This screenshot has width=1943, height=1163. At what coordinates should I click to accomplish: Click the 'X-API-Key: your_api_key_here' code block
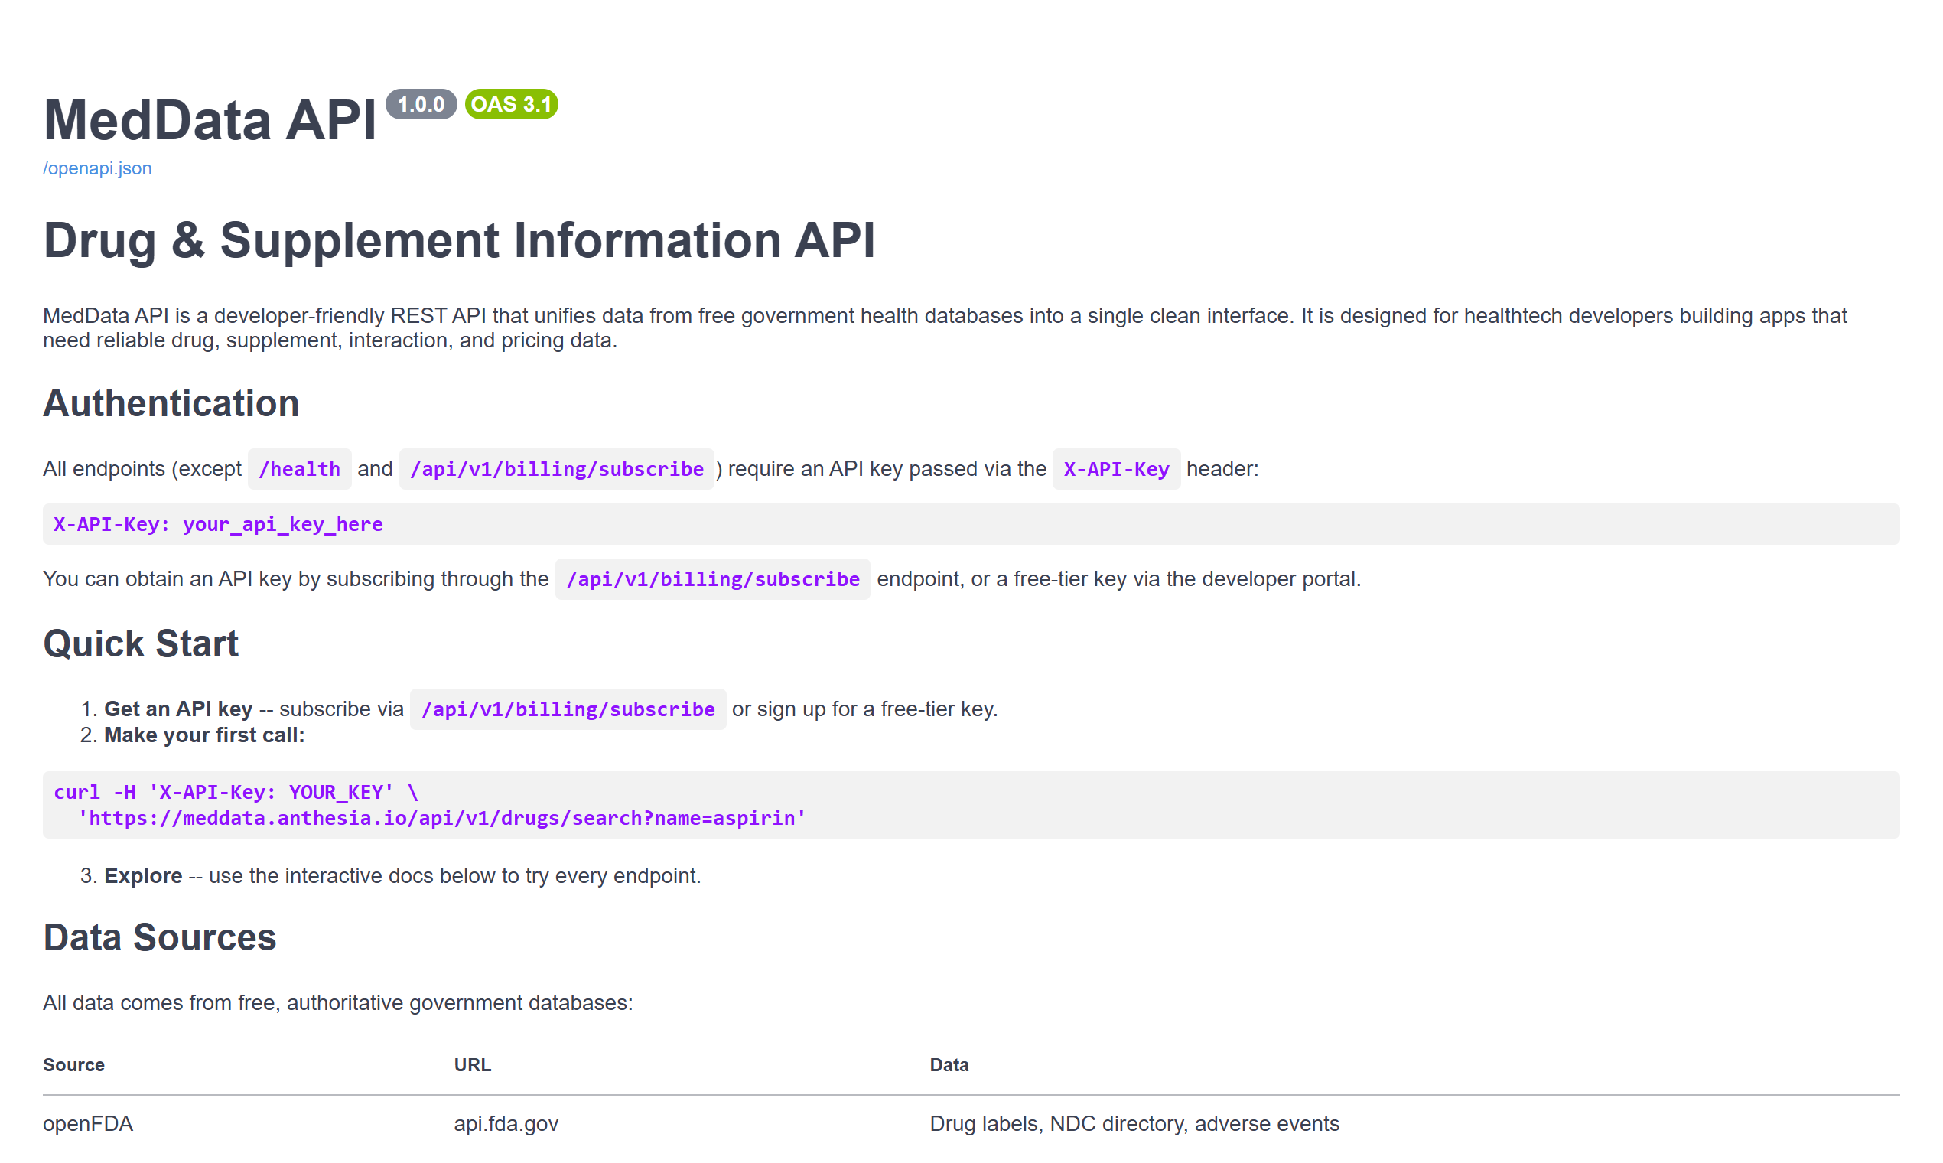point(971,524)
